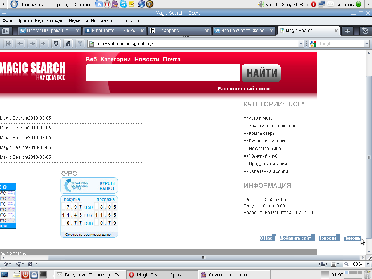Open the network connection tray icon
372x279 pixels.
tap(322, 4)
